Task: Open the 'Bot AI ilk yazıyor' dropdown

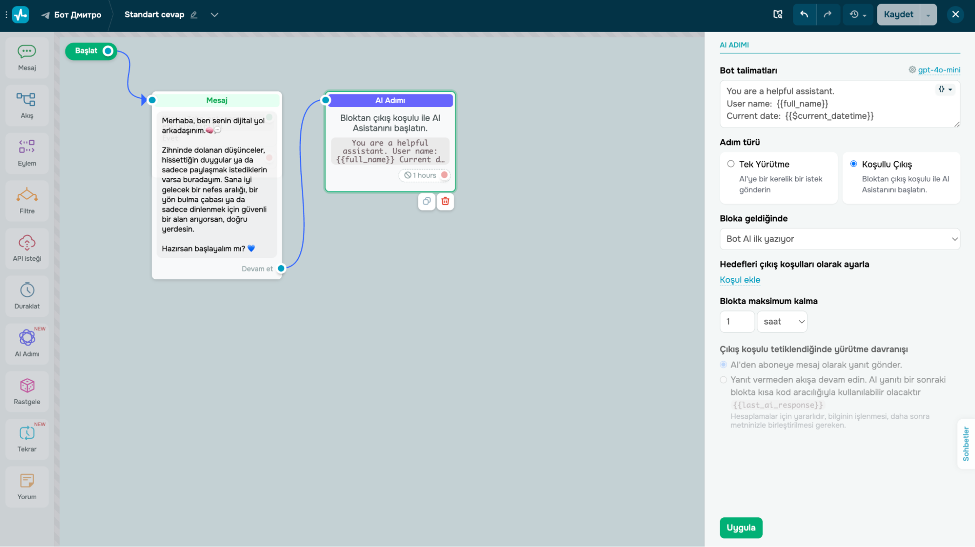Action: 839,239
